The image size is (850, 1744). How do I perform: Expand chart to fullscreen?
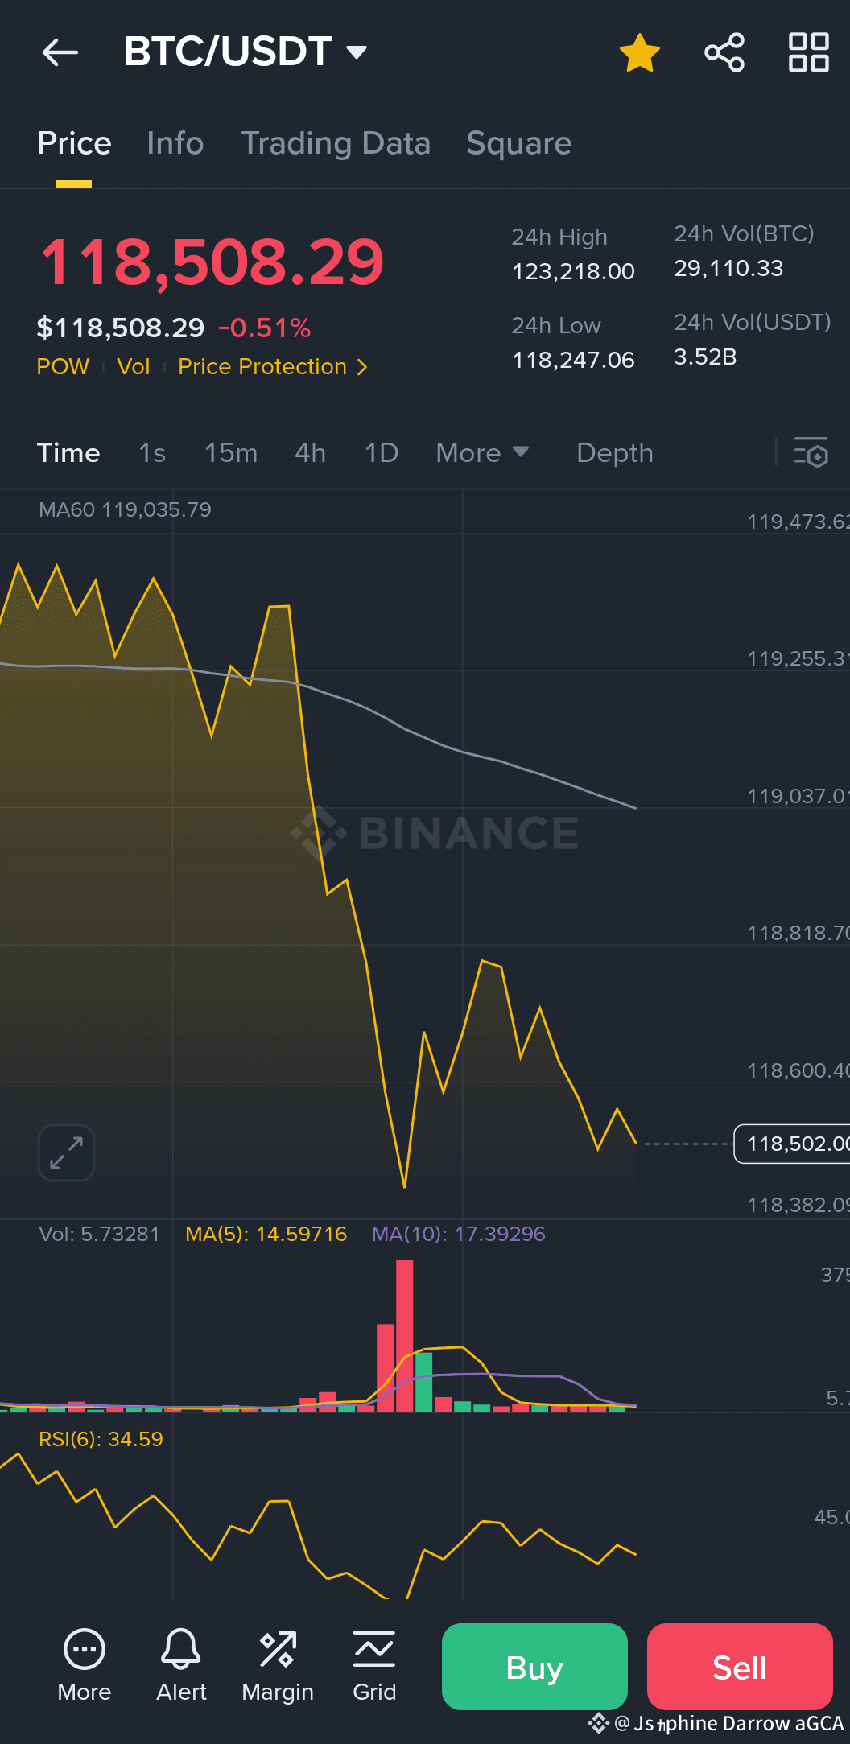coord(66,1152)
